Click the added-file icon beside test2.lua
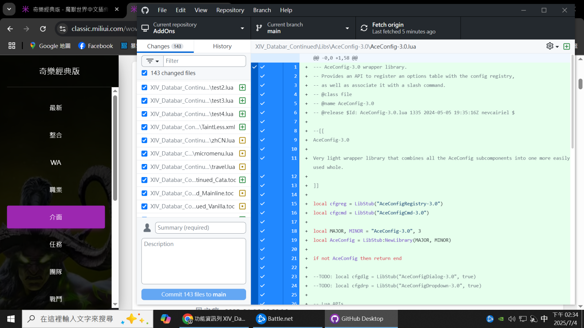The height and width of the screenshot is (328, 584). [242, 87]
